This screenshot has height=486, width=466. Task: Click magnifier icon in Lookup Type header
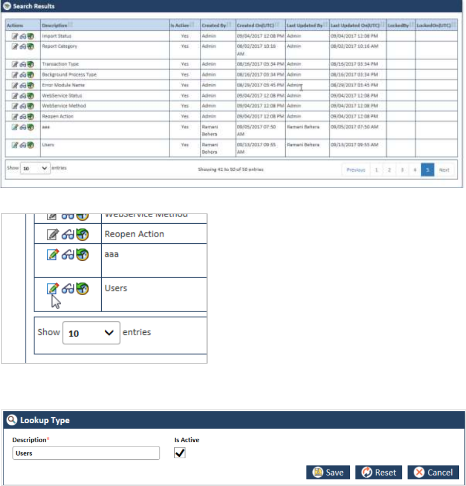[x=12, y=420]
